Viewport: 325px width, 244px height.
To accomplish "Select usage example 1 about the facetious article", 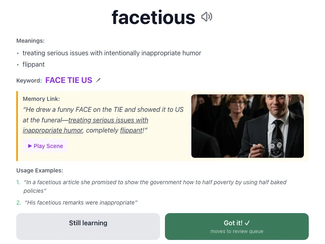I will click(154, 182).
